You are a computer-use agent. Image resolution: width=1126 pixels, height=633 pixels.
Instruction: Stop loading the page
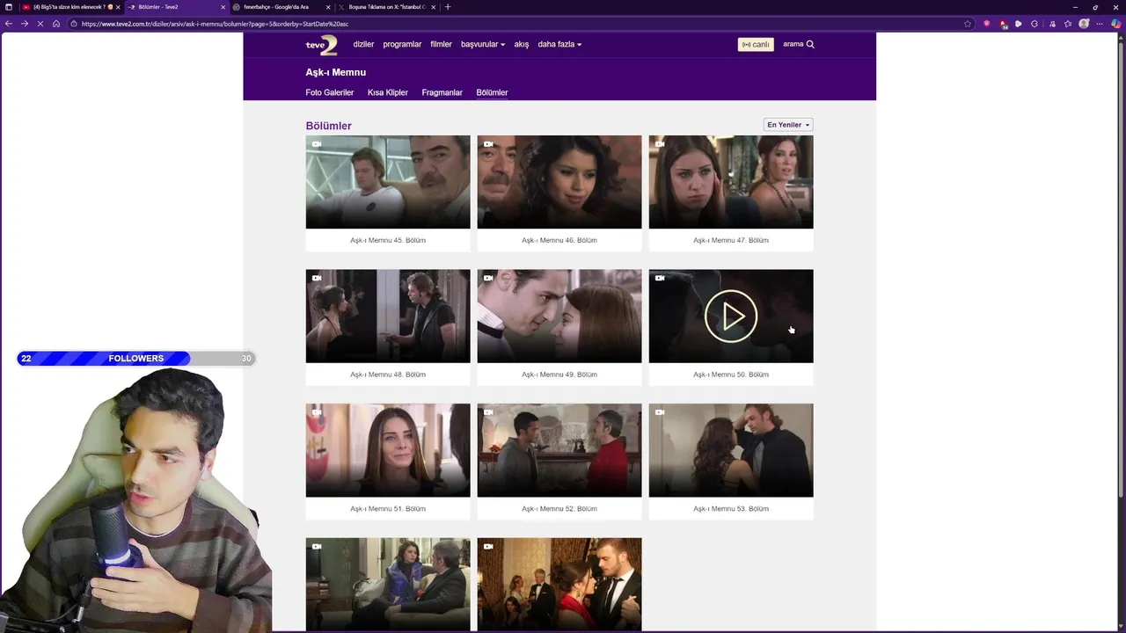(x=40, y=24)
